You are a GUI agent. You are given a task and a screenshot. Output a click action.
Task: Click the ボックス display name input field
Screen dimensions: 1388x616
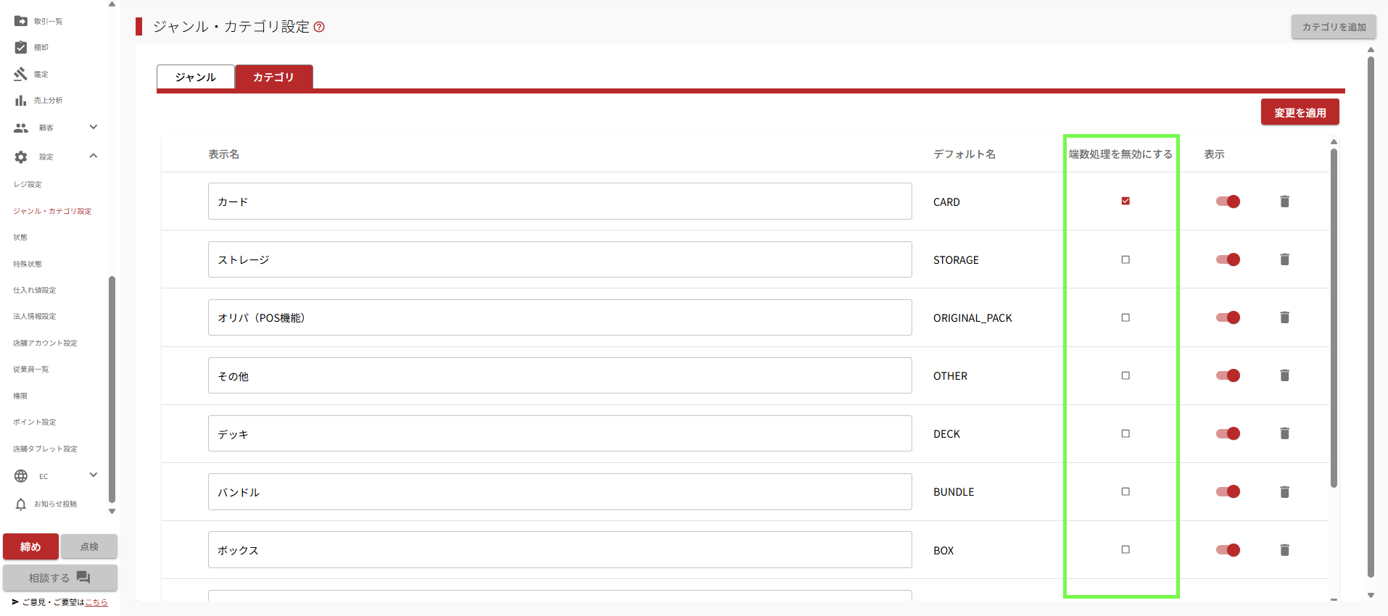[559, 550]
